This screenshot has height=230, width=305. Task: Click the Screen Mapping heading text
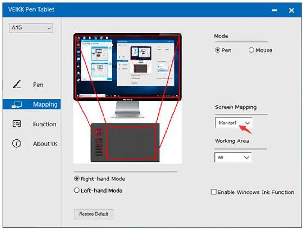click(236, 107)
